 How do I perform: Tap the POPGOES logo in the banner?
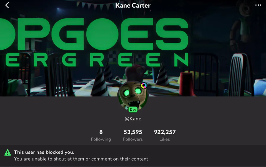pos(94,34)
